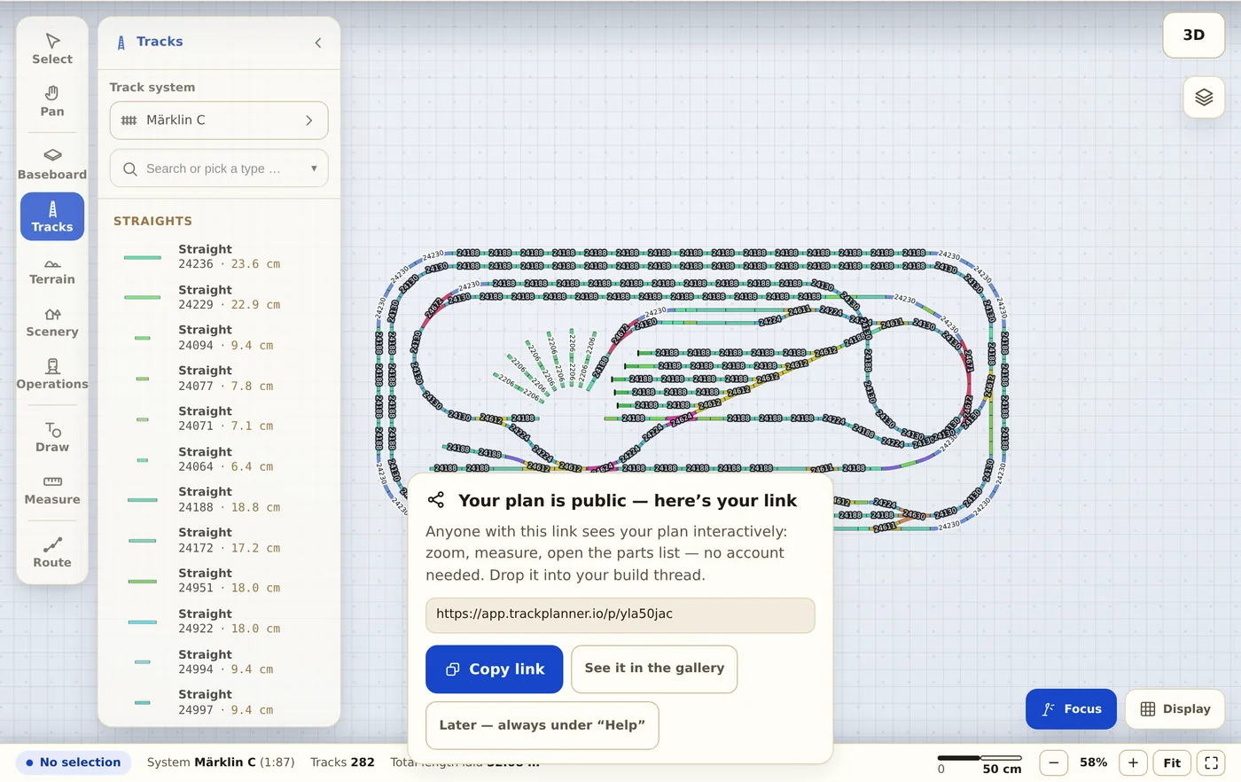Choose the Measure tool
Image resolution: width=1241 pixels, height=782 pixels.
point(52,489)
